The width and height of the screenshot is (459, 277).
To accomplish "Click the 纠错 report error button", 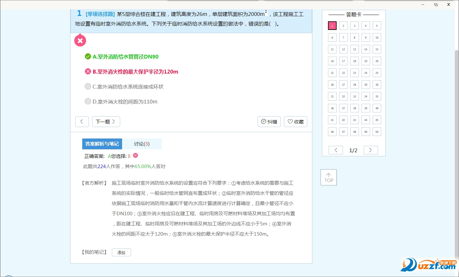I will pos(269,122).
